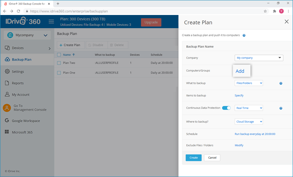
Task: Click the Cancel button
Action: coord(212,158)
